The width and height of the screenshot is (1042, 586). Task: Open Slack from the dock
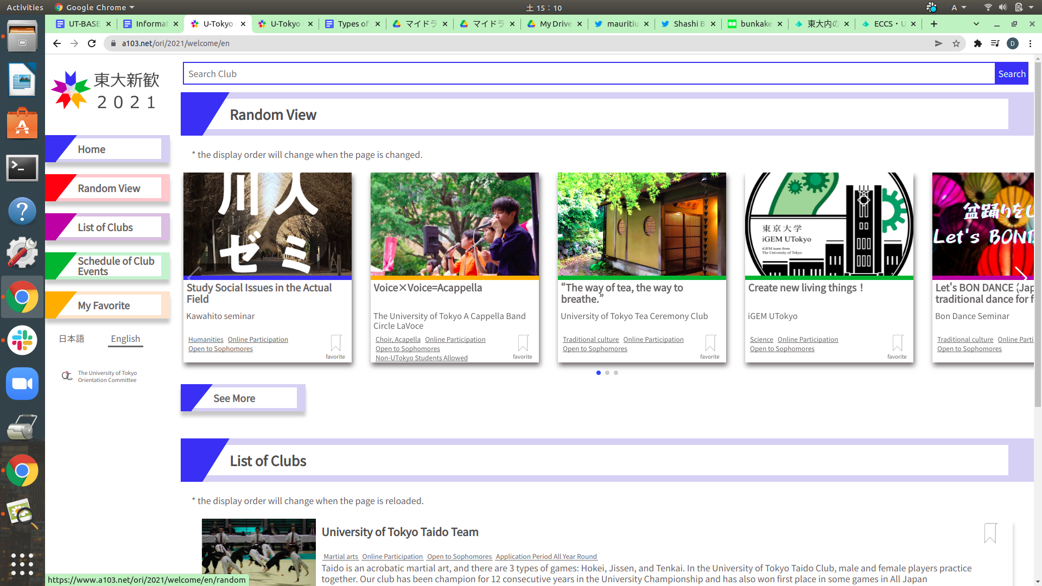(x=22, y=340)
